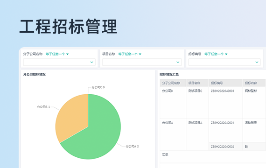Open the 等于任意一个 condition for 分子公司名称
This screenshot has height=168, width=266.
click(x=57, y=54)
